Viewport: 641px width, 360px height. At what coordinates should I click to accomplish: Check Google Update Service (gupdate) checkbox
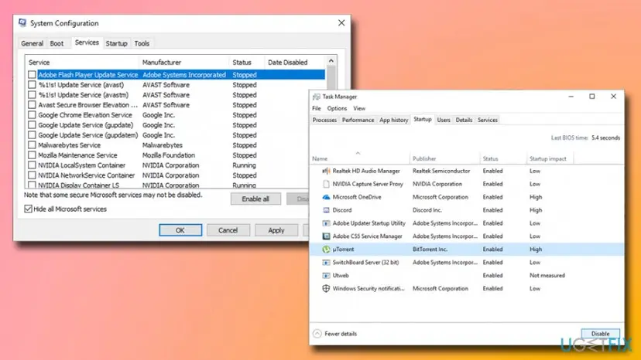(x=32, y=125)
